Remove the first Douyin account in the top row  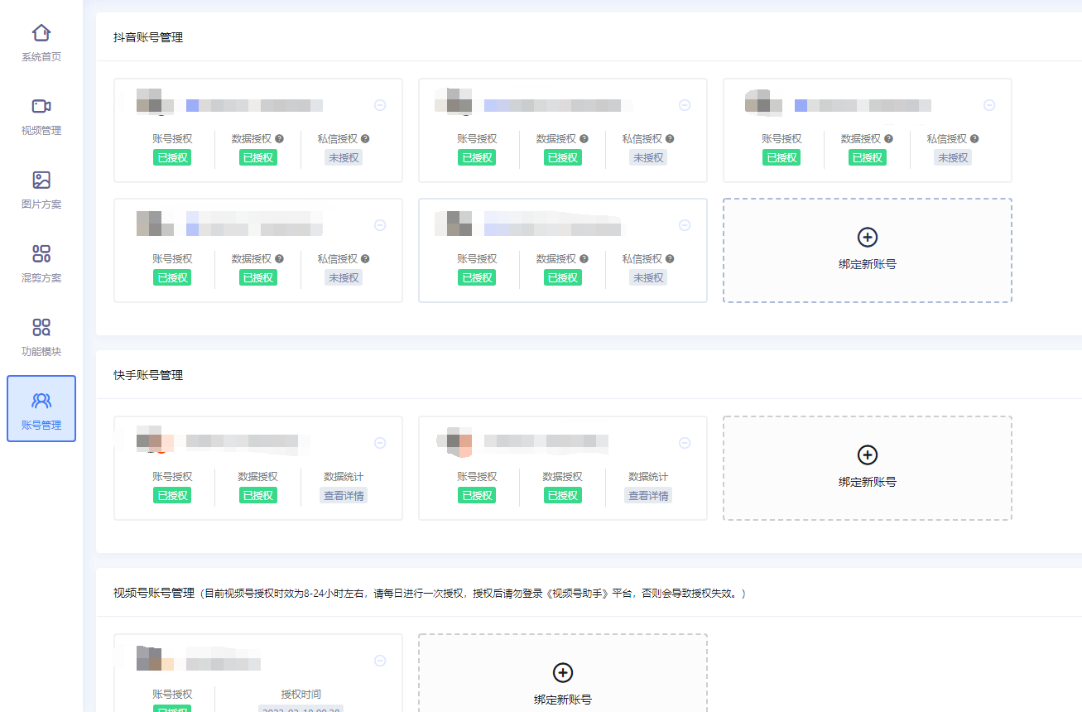click(380, 105)
